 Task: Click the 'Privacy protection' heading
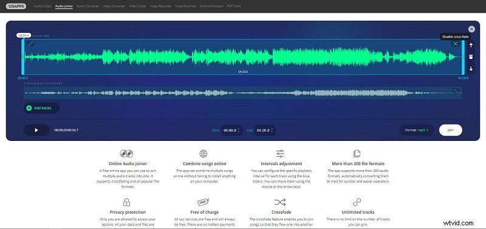pos(128,212)
